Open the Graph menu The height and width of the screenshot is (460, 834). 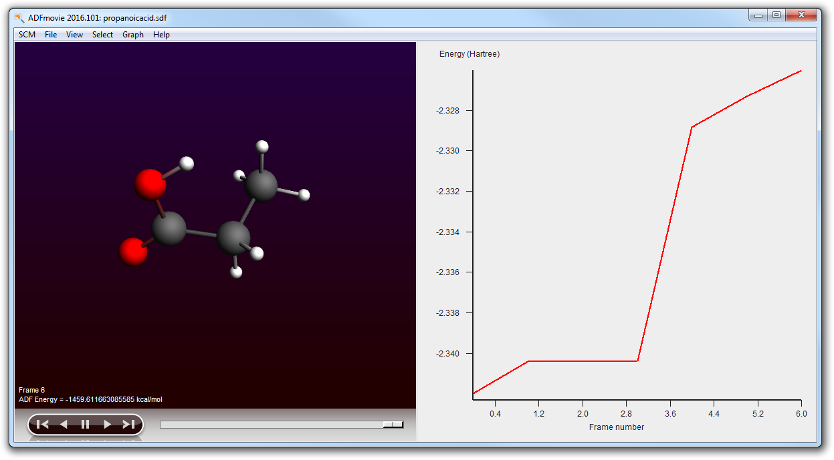tap(133, 35)
